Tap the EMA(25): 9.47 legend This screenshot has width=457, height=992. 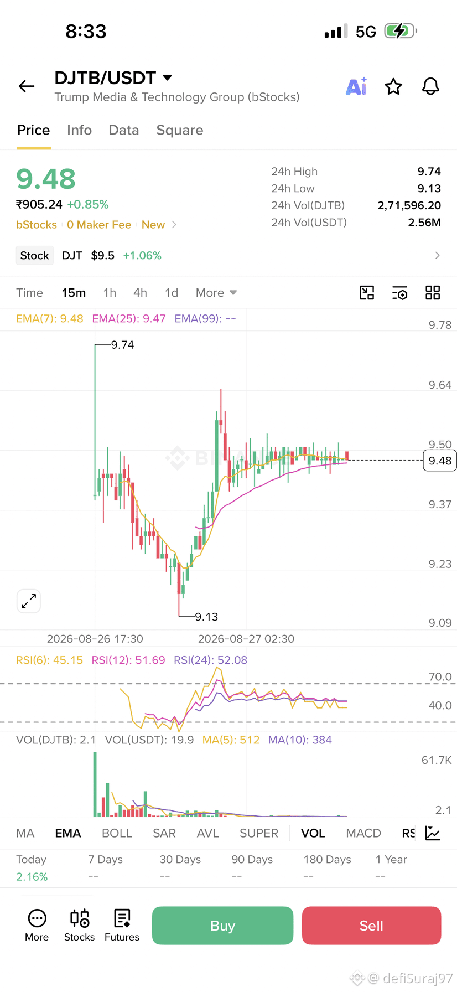pos(129,318)
